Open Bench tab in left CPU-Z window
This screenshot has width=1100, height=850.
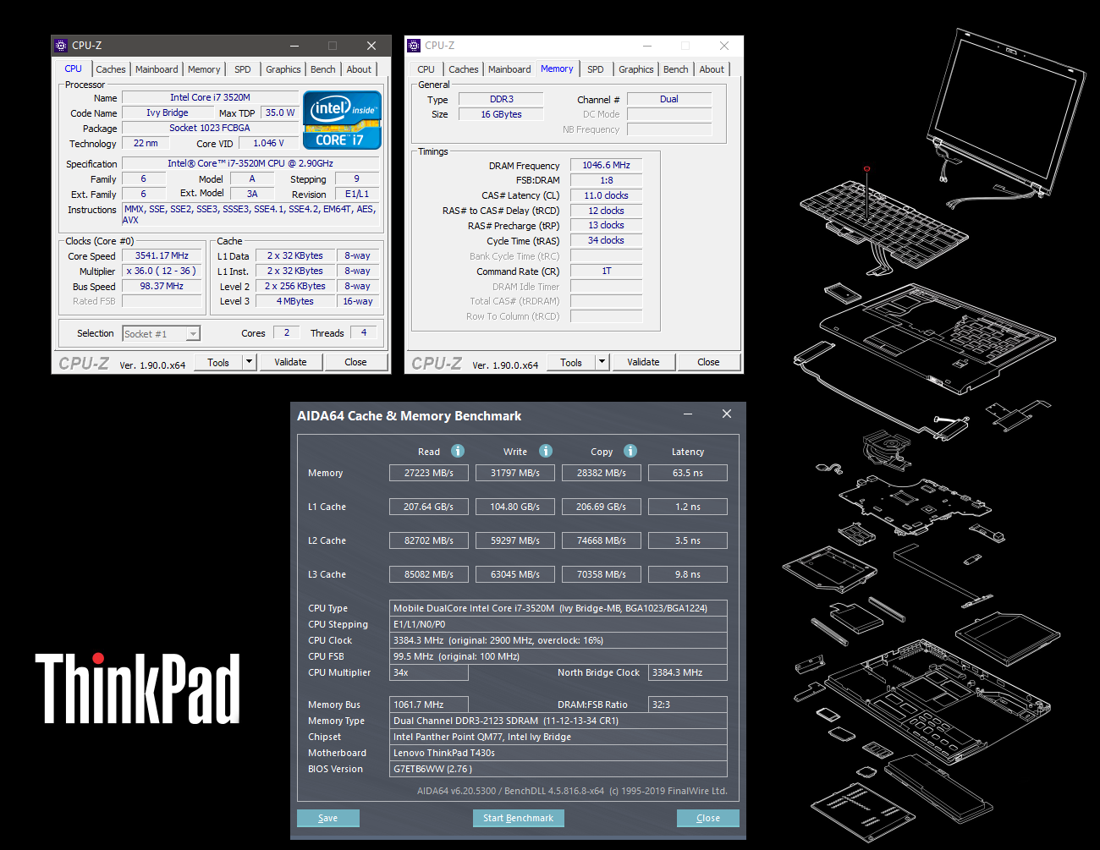click(323, 69)
